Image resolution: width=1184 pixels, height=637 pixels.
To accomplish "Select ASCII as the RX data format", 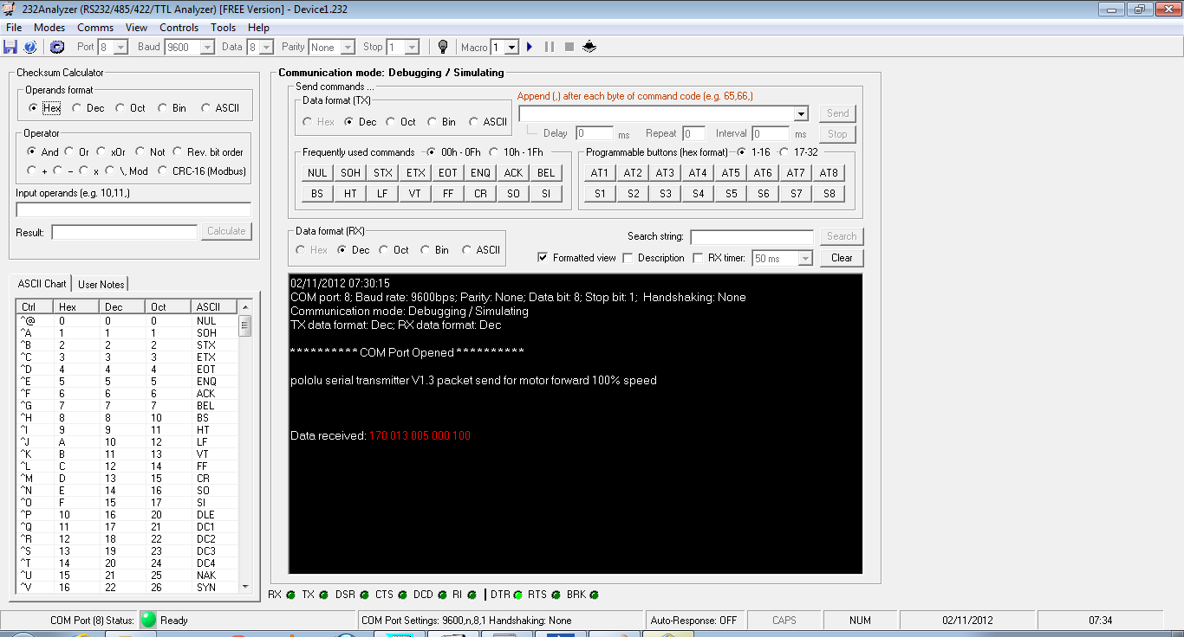I will [x=469, y=250].
